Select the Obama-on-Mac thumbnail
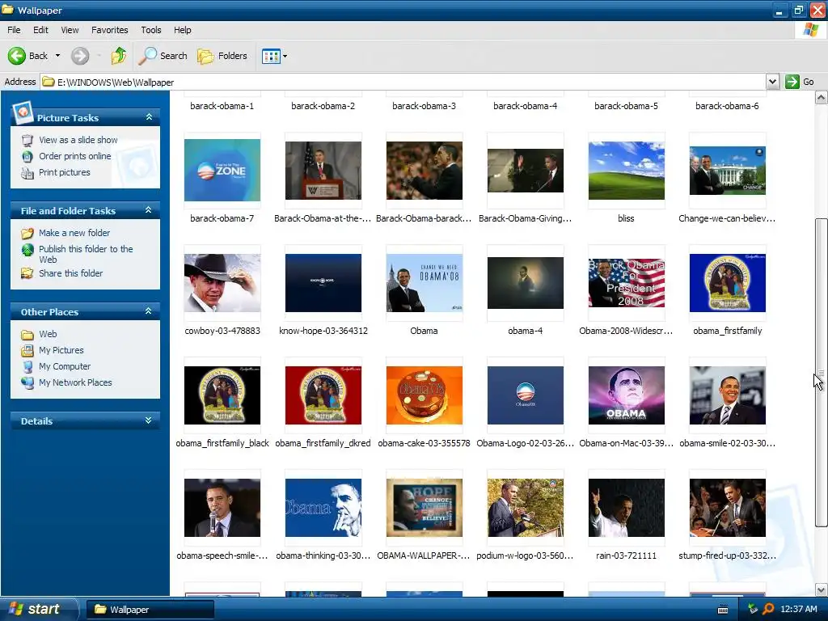828x621 pixels. (627, 395)
